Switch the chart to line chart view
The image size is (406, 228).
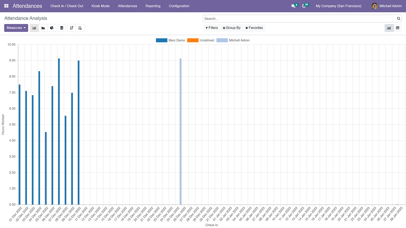click(43, 28)
